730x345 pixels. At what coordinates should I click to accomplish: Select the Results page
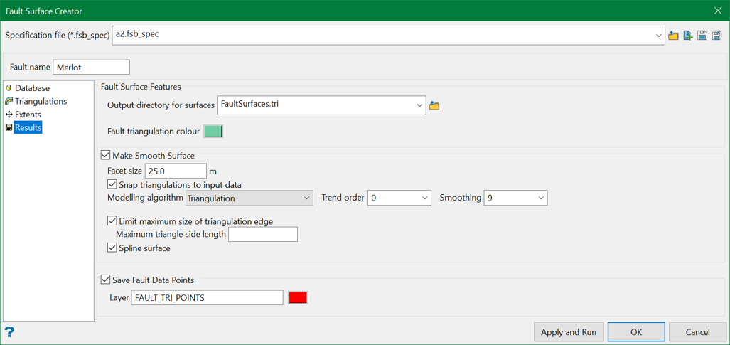coord(28,127)
